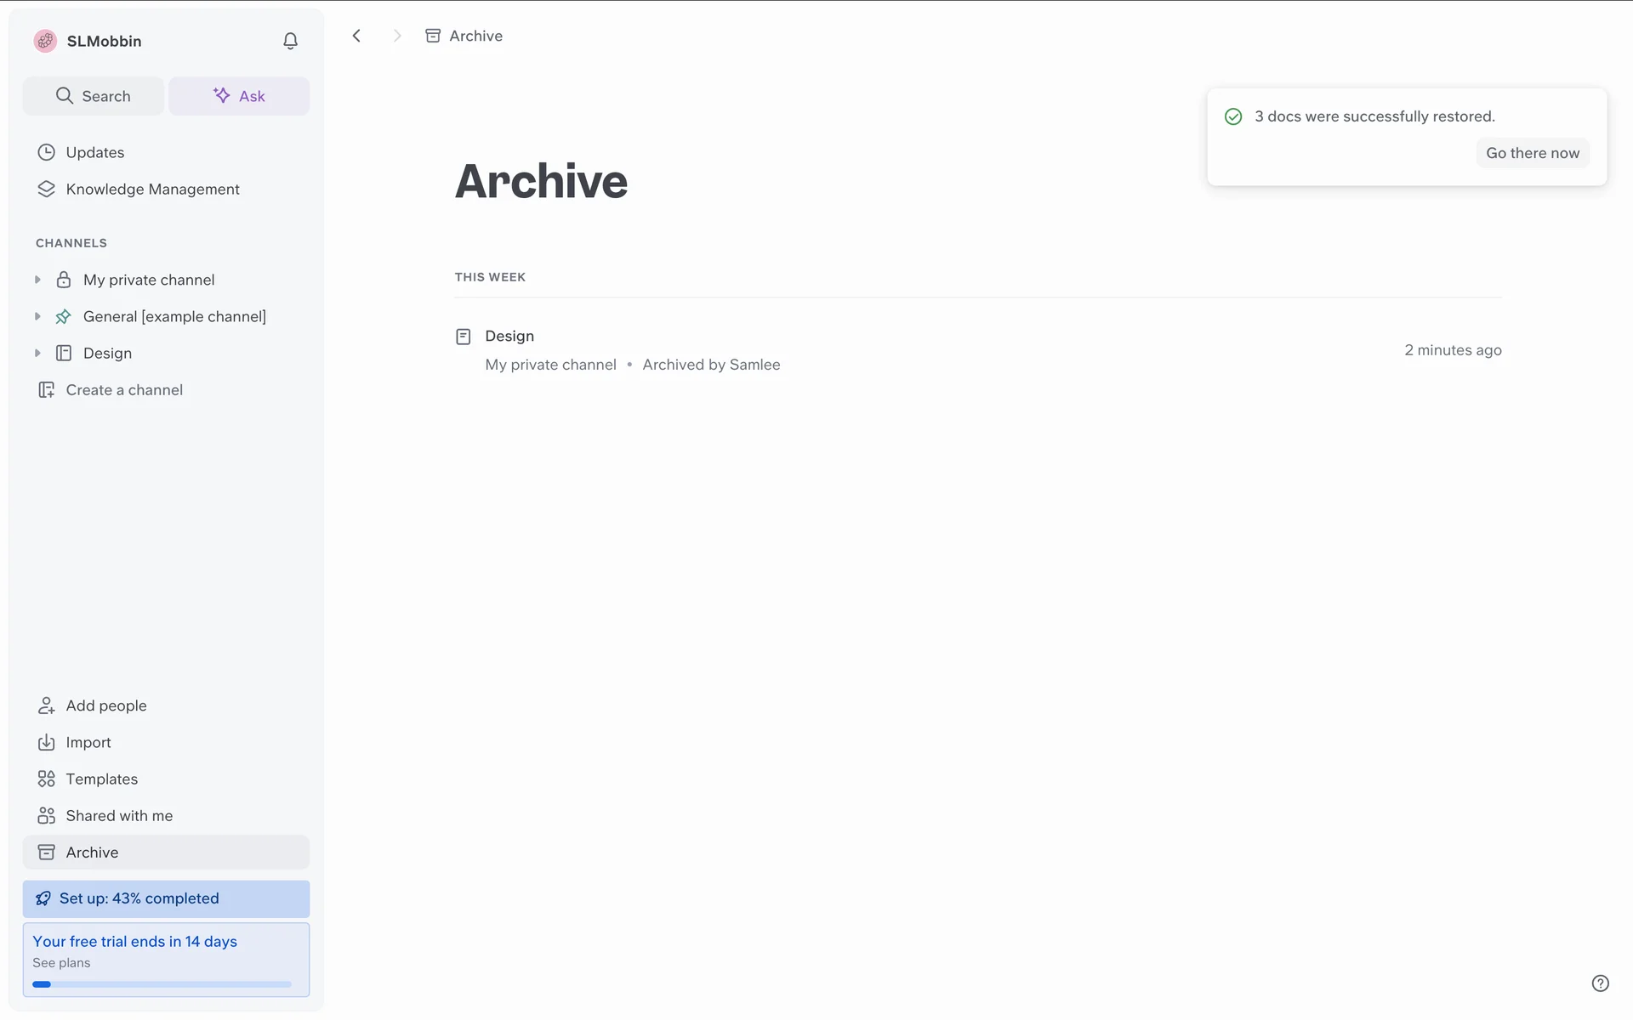Select the Templates sidebar item
The width and height of the screenshot is (1633, 1020).
(x=101, y=779)
